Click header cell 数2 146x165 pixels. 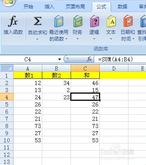tap(57, 75)
